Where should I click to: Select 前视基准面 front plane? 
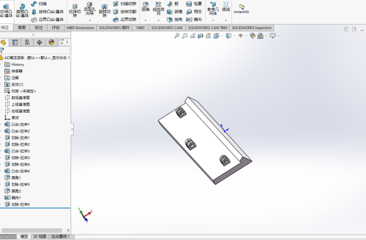(17, 98)
